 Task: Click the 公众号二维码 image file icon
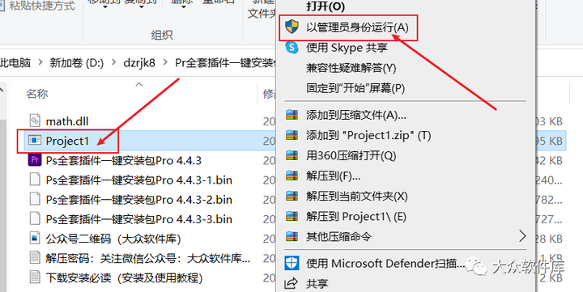(35, 238)
